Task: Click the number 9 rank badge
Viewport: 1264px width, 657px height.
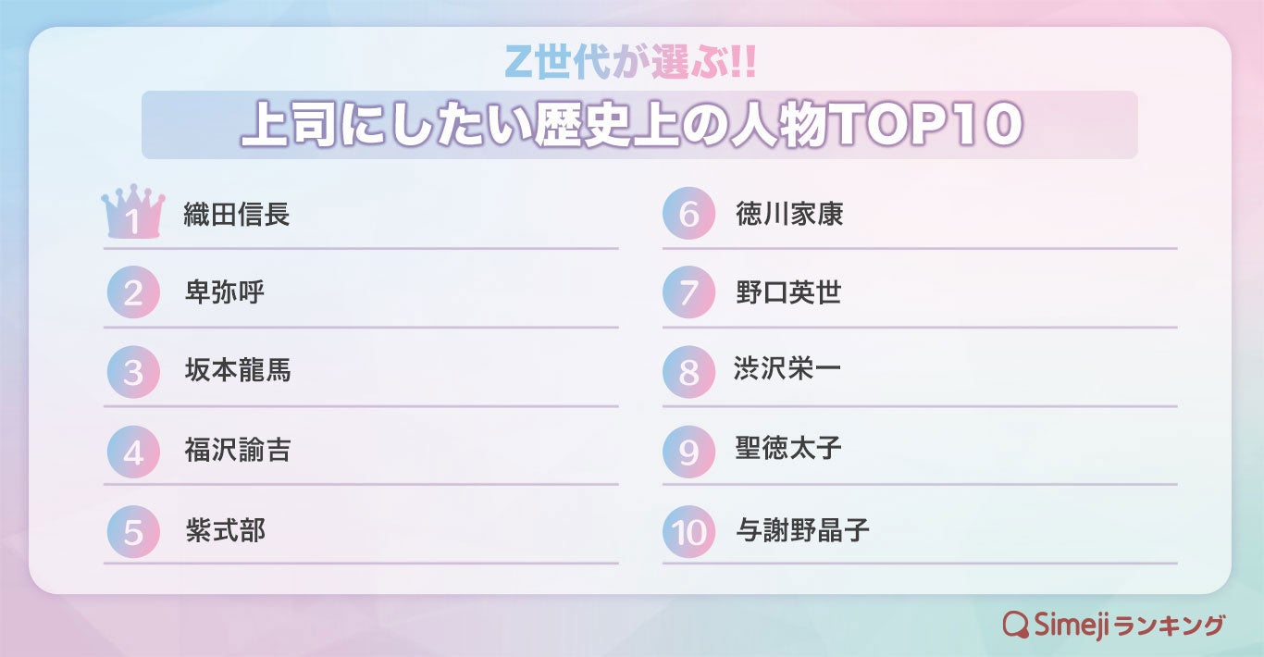Action: pos(688,452)
